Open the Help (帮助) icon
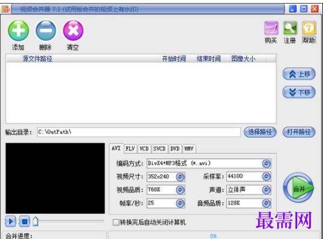Image resolution: width=323 pixels, height=239 pixels. pos(309,28)
